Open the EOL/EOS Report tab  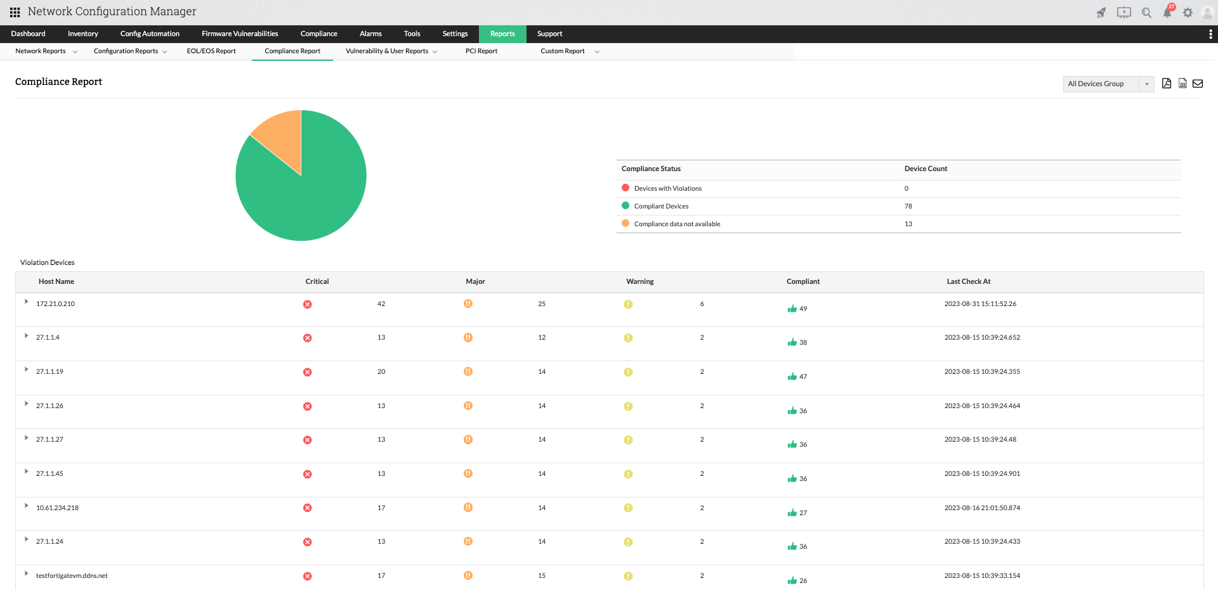point(211,51)
